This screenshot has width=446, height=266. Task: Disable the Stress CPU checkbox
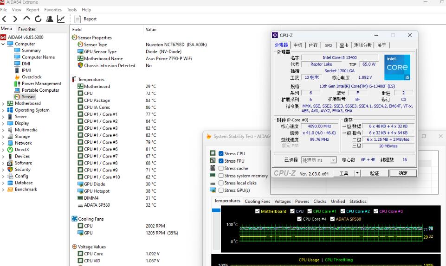coord(221,153)
